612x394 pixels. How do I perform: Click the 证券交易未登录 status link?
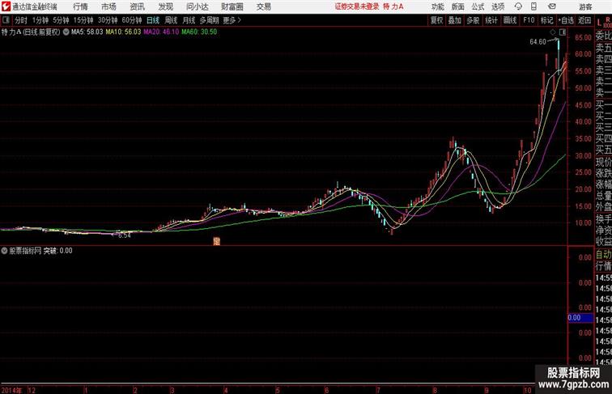click(357, 6)
